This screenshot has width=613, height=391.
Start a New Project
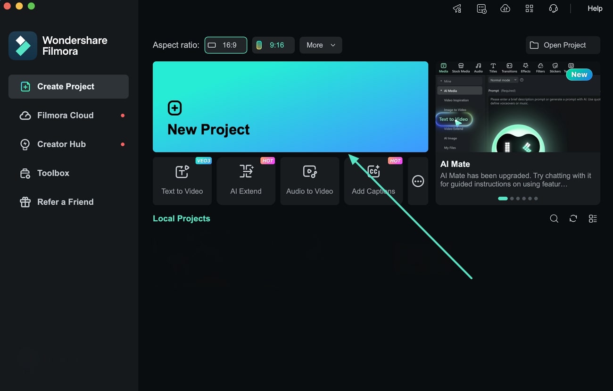(290, 107)
